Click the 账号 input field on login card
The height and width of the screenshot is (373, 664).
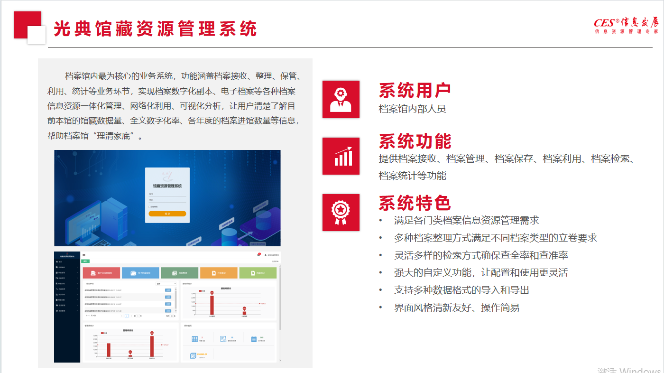coord(167,194)
